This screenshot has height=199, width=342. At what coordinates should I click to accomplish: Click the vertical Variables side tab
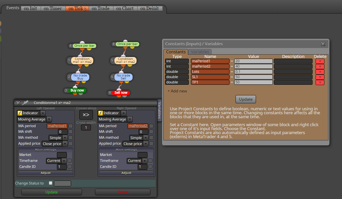point(159,110)
